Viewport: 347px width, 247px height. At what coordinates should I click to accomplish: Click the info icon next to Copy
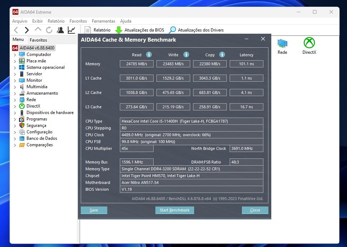pos(222,54)
